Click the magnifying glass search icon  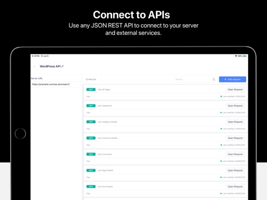tap(214, 79)
